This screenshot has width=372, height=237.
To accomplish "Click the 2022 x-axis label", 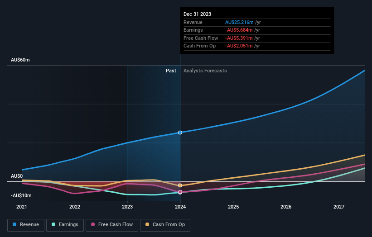I will (75, 207).
